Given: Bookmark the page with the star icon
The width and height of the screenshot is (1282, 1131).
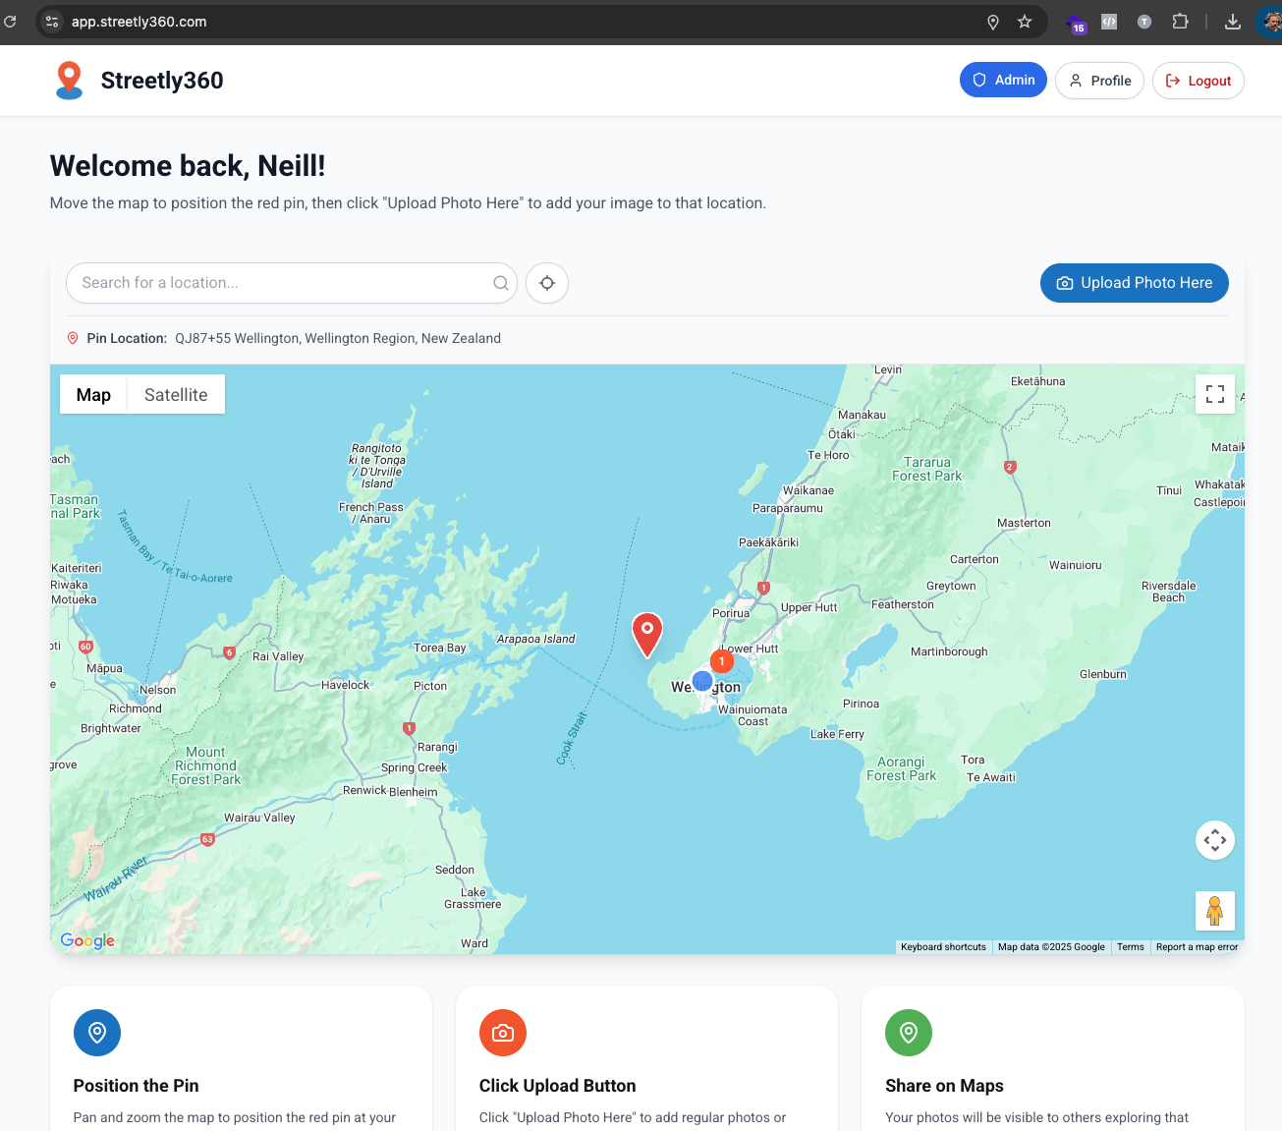Looking at the screenshot, I should coord(1025,21).
